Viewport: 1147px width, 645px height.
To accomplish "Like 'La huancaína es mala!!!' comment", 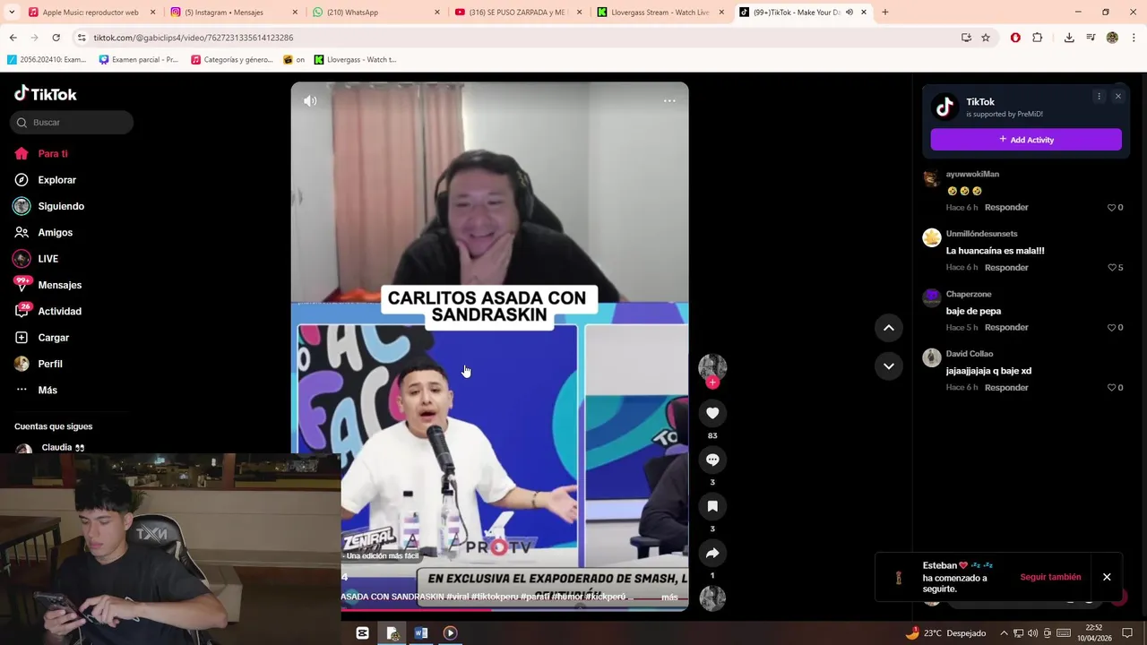I will point(1112,268).
